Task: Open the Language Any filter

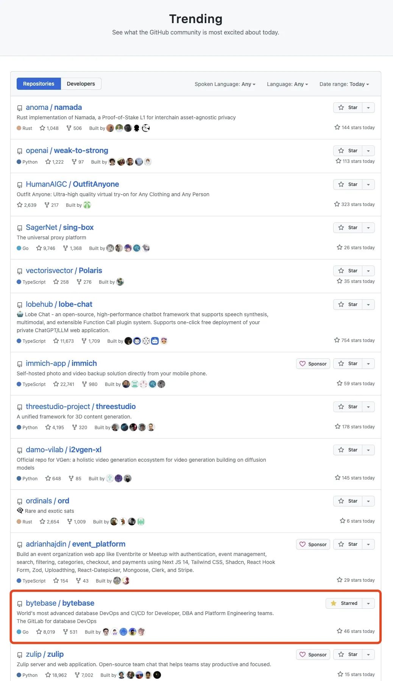Action: click(x=287, y=84)
